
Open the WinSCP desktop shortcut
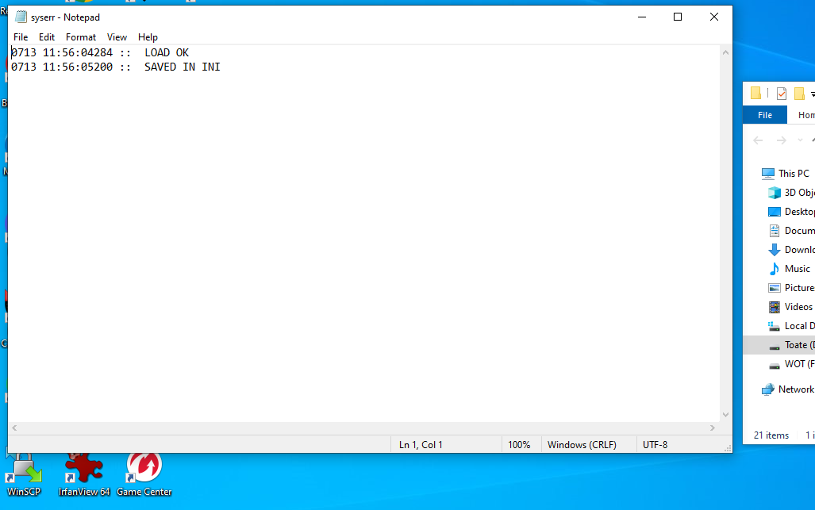(x=23, y=474)
